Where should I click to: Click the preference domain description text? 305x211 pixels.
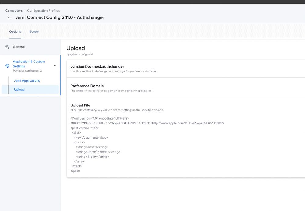[111, 91]
